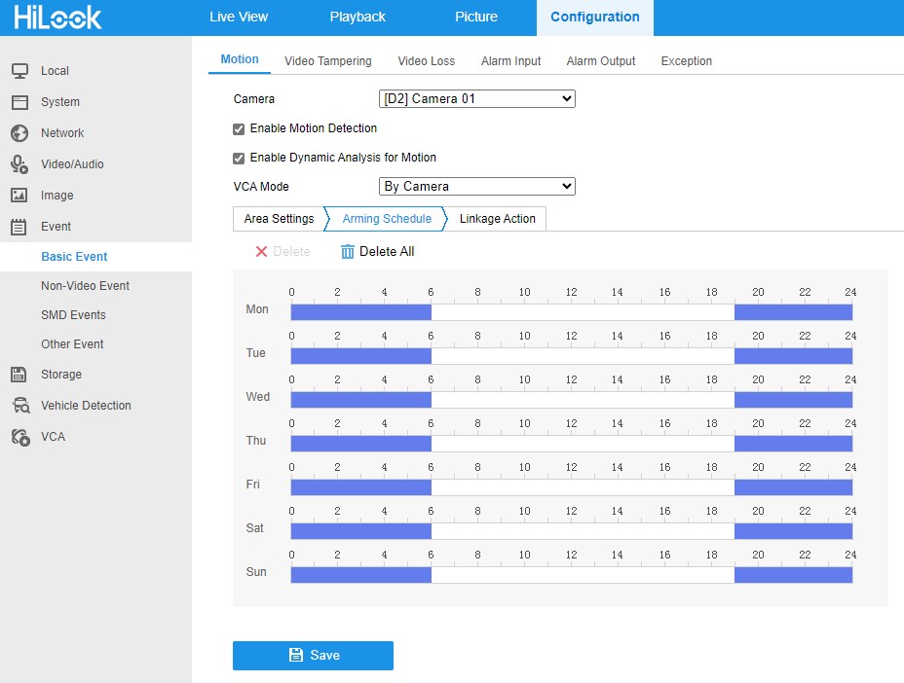
Task: Open Storage via its disk icon
Action: 19,375
